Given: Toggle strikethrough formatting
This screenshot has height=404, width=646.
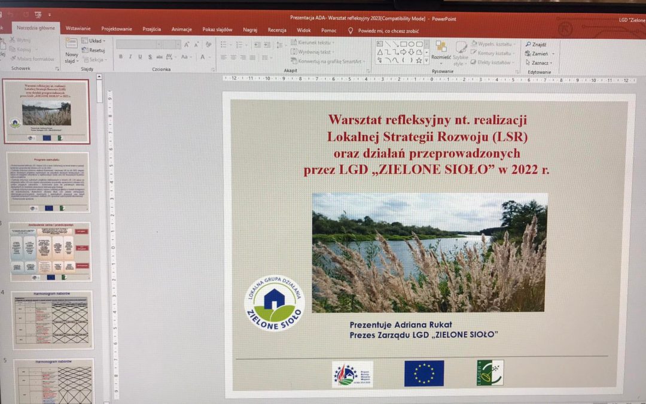Looking at the screenshot, I should tap(160, 57).
